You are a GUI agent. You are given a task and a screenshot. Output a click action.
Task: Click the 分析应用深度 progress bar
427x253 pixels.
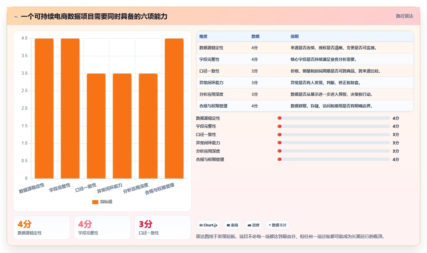[x=333, y=151]
